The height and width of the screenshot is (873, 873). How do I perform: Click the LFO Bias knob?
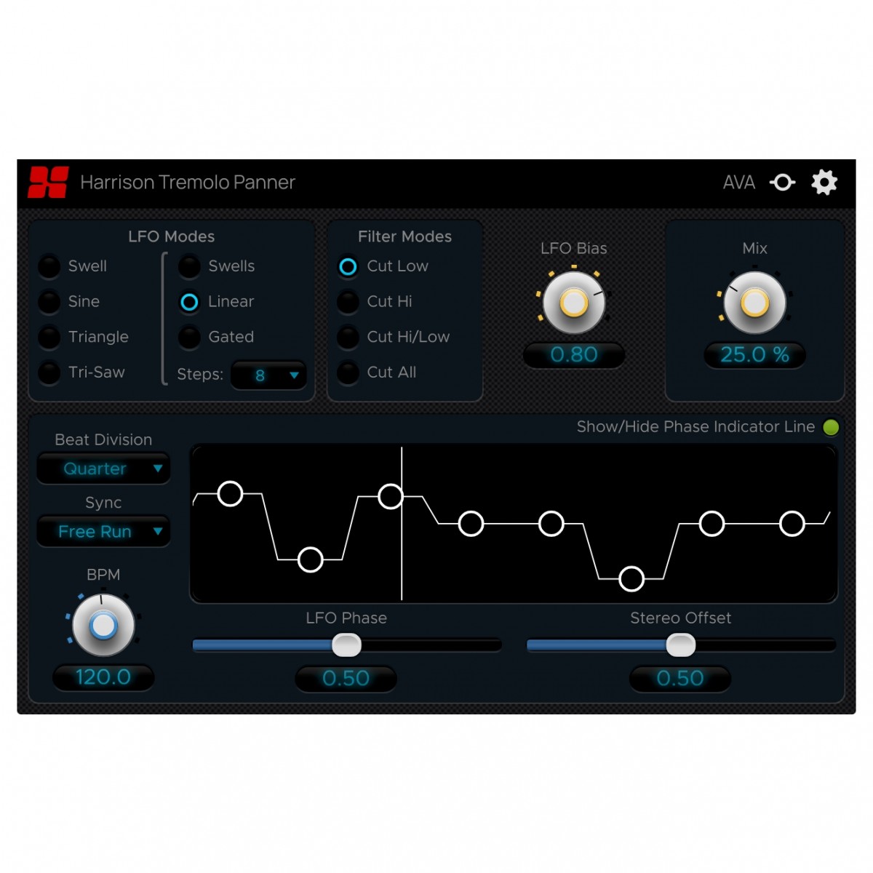tap(574, 303)
